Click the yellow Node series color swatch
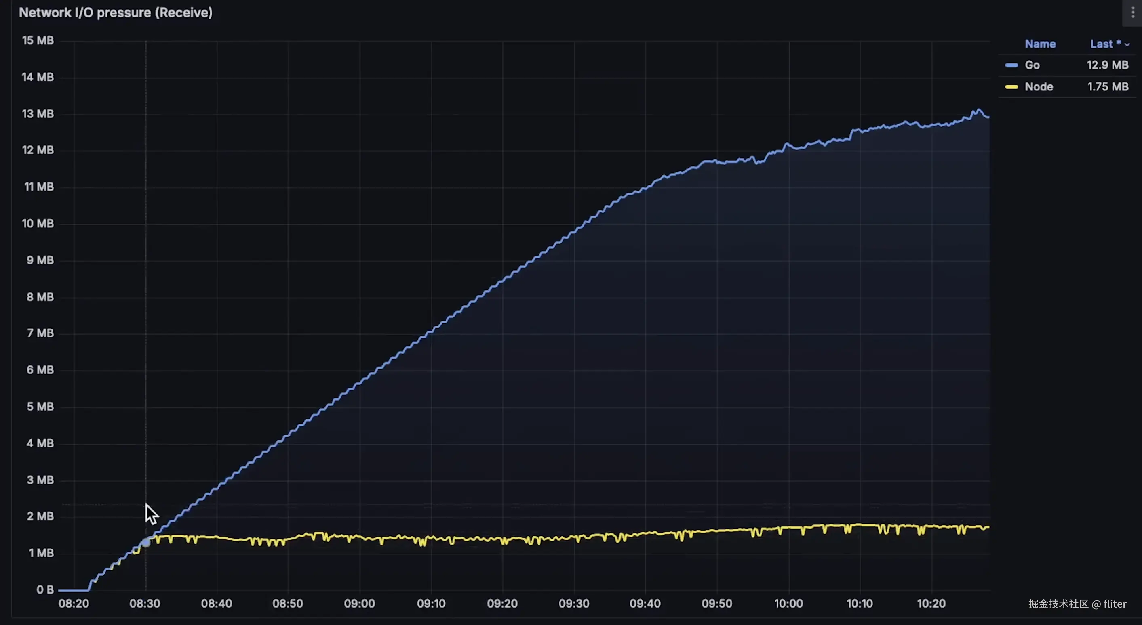 coord(1011,87)
